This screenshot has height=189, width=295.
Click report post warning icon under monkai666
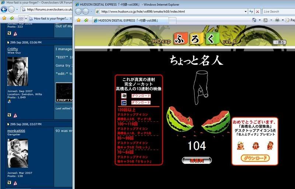15,183
